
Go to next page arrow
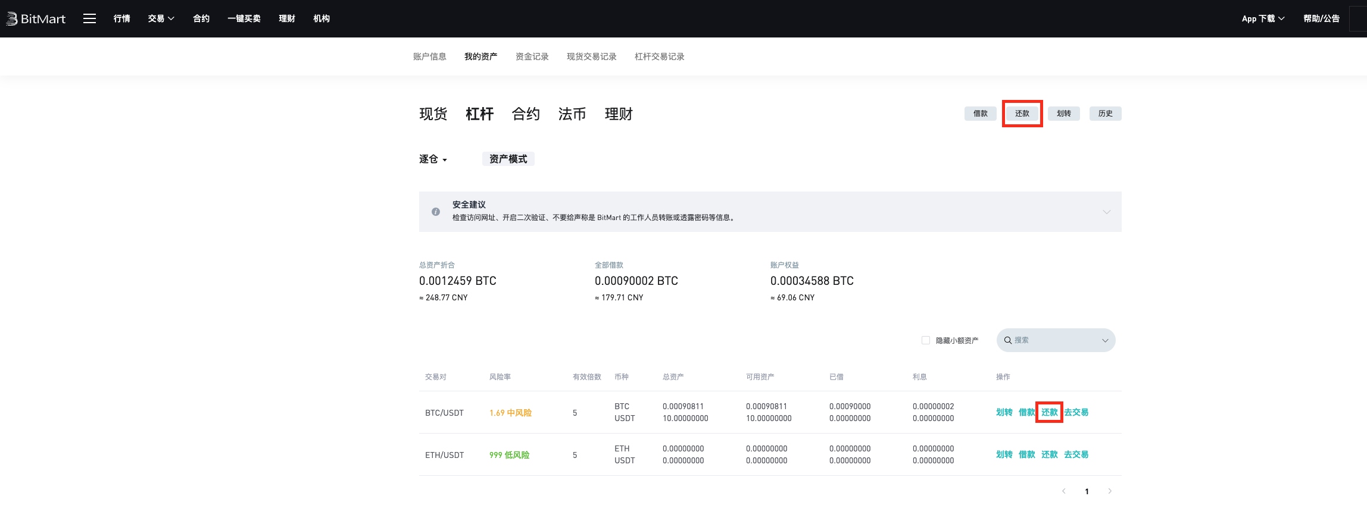1110,491
